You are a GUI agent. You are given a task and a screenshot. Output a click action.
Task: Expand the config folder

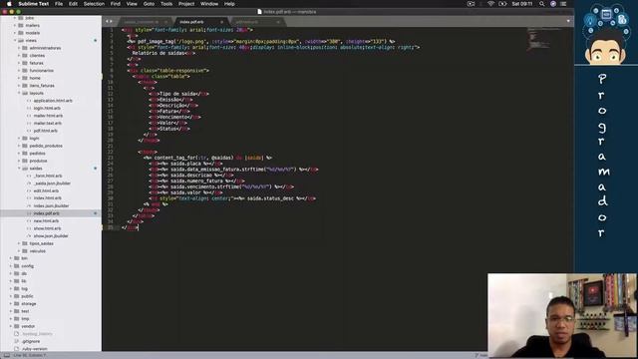(11, 266)
